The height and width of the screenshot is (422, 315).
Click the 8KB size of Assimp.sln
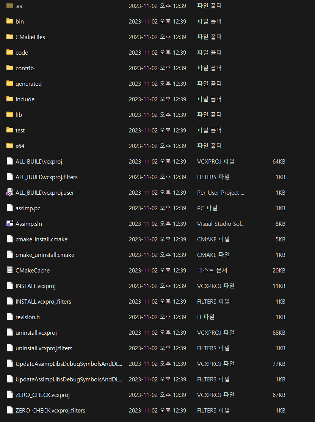[x=281, y=224]
